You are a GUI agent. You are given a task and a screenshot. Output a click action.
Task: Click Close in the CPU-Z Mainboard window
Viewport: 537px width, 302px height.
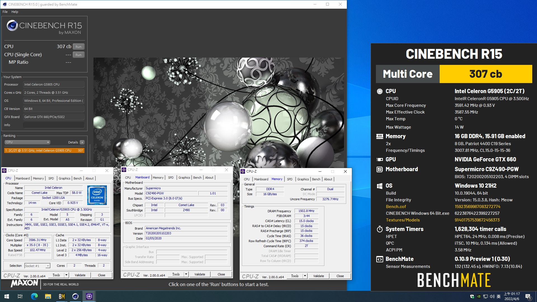(221, 274)
